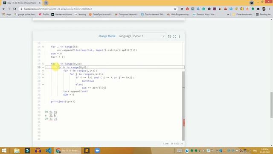Open the Web Programming bookmark

coord(179,14)
